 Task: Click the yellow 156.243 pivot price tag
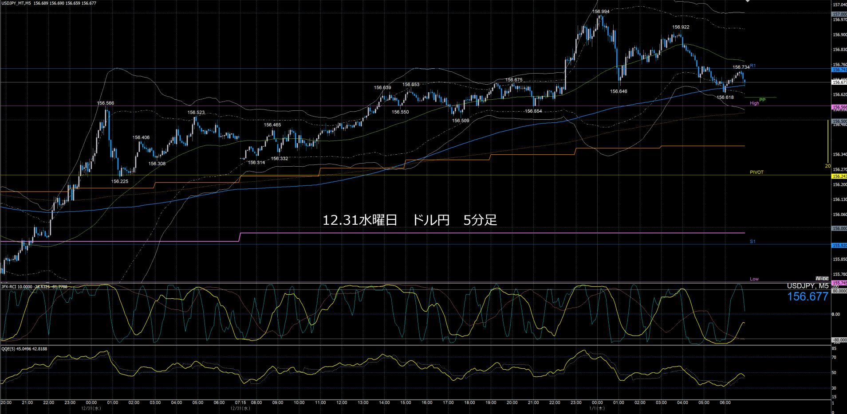(x=839, y=176)
